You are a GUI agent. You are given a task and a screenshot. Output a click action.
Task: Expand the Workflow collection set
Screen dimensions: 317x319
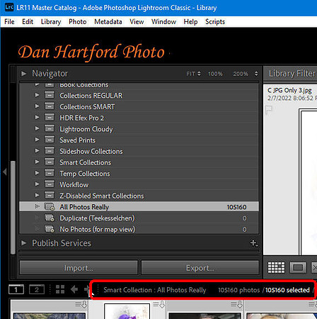tap(37, 184)
